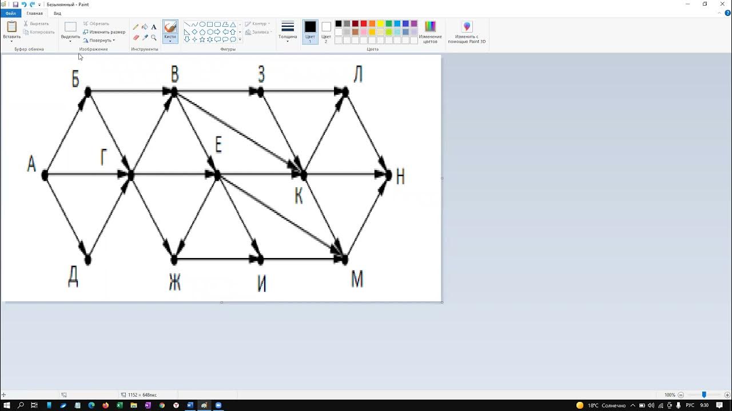Open Edit colors (Изменение цветов)
The width and height of the screenshot is (732, 411).
click(x=430, y=32)
